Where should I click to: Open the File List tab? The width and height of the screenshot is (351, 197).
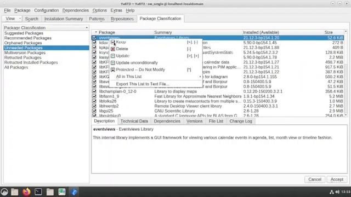[x=216, y=121]
